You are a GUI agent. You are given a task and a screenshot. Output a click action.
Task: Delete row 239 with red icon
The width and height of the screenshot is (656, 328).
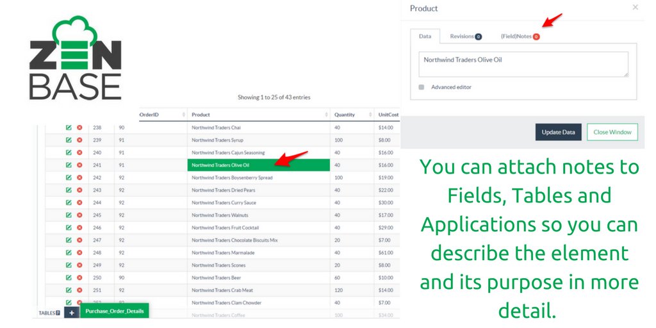click(x=79, y=140)
